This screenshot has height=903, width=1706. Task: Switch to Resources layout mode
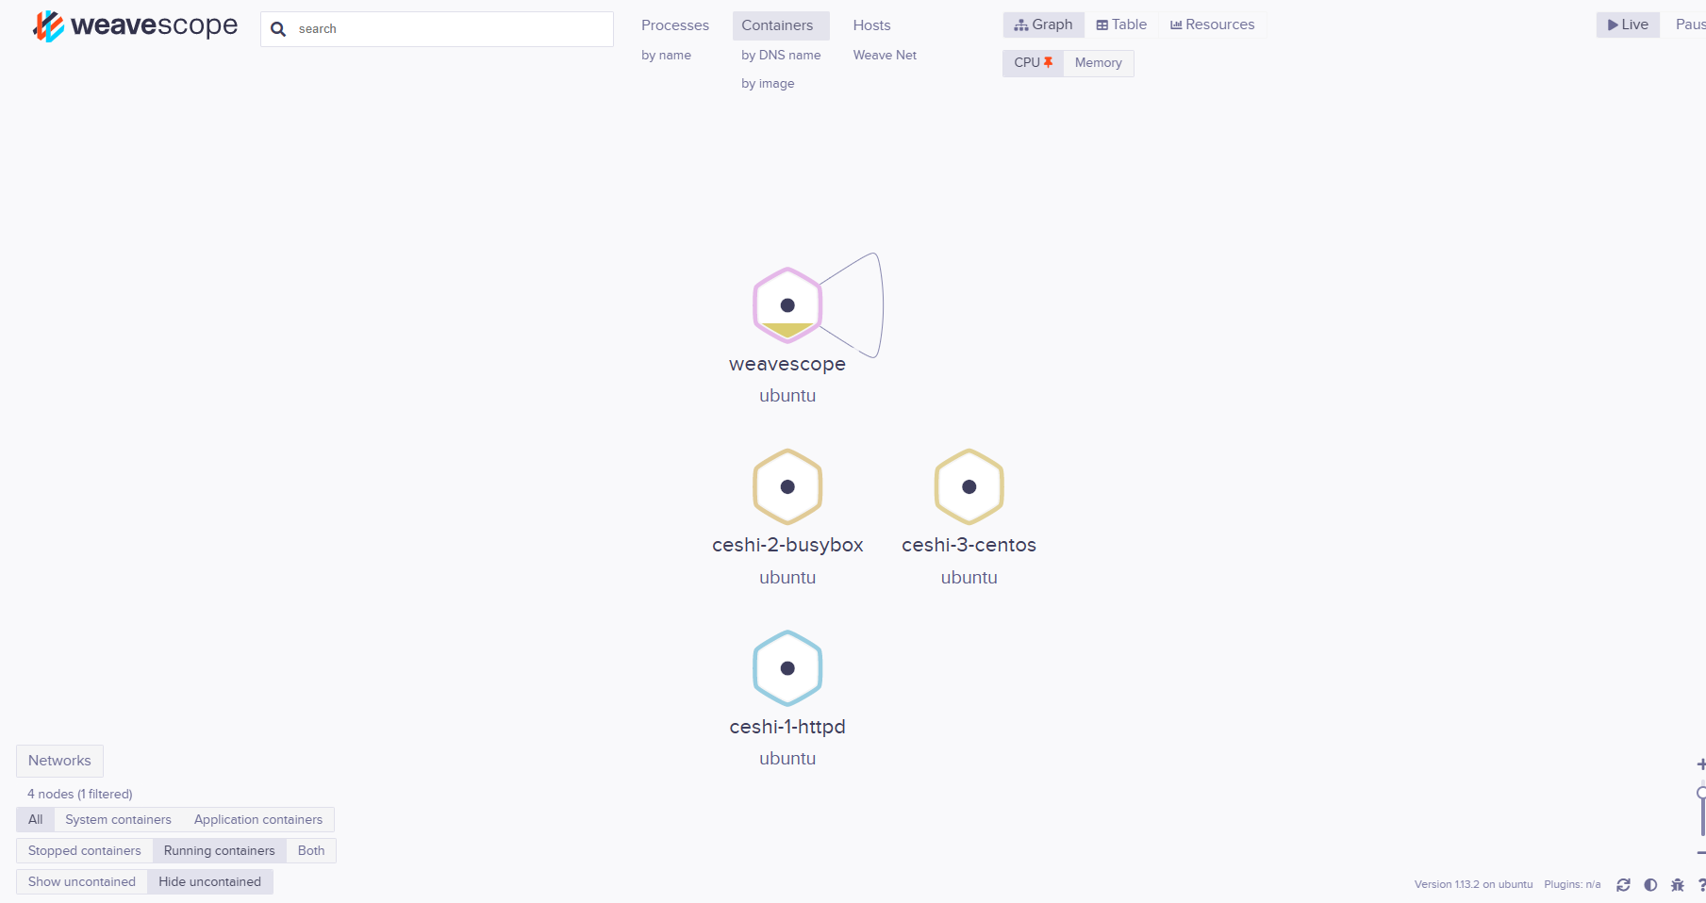tap(1212, 25)
